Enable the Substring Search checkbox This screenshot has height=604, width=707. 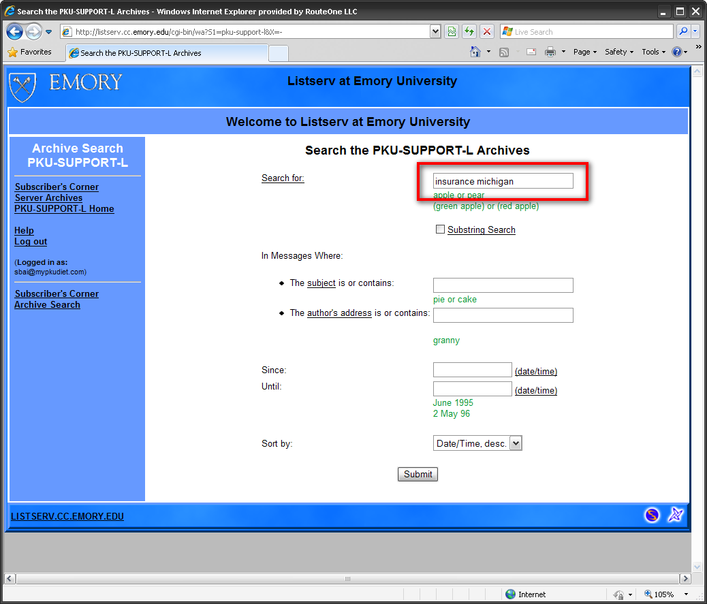click(440, 229)
